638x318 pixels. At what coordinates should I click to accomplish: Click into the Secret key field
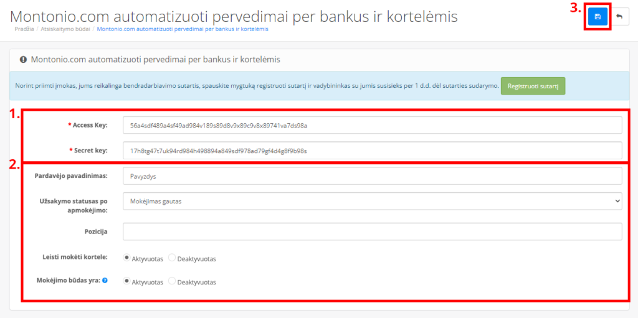[x=373, y=151]
